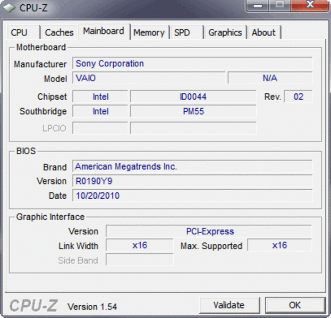Click the Version 1.54 label
Image resolution: width=331 pixels, height=318 pixels.
[x=92, y=307]
